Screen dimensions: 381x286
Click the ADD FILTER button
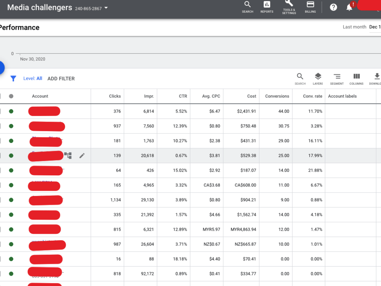[61, 79]
